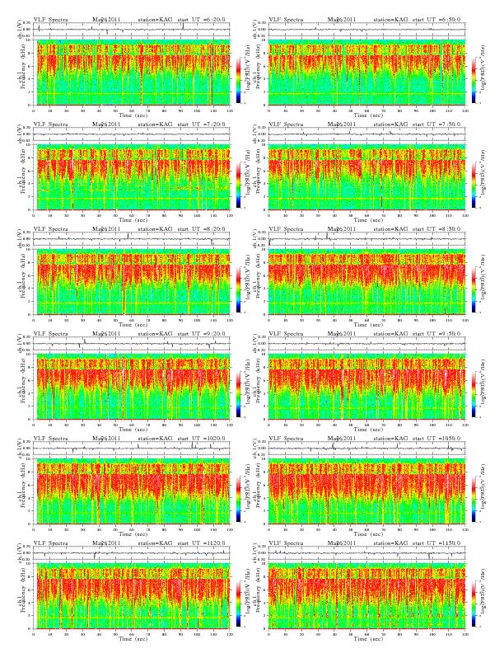This screenshot has width=504, height=653.
Task: Click the ch.1 waveform strip above the 11:50:0 spectrogram
Action: [x=367, y=553]
